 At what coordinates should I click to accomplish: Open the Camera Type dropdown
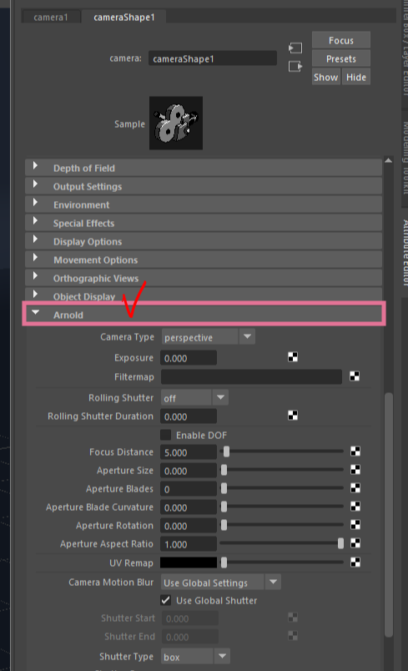(209, 337)
